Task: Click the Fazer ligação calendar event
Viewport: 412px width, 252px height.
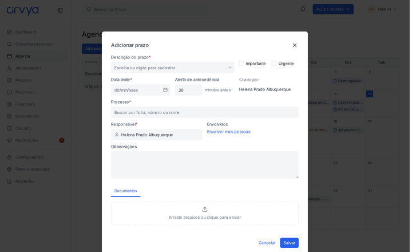Action: point(348,81)
